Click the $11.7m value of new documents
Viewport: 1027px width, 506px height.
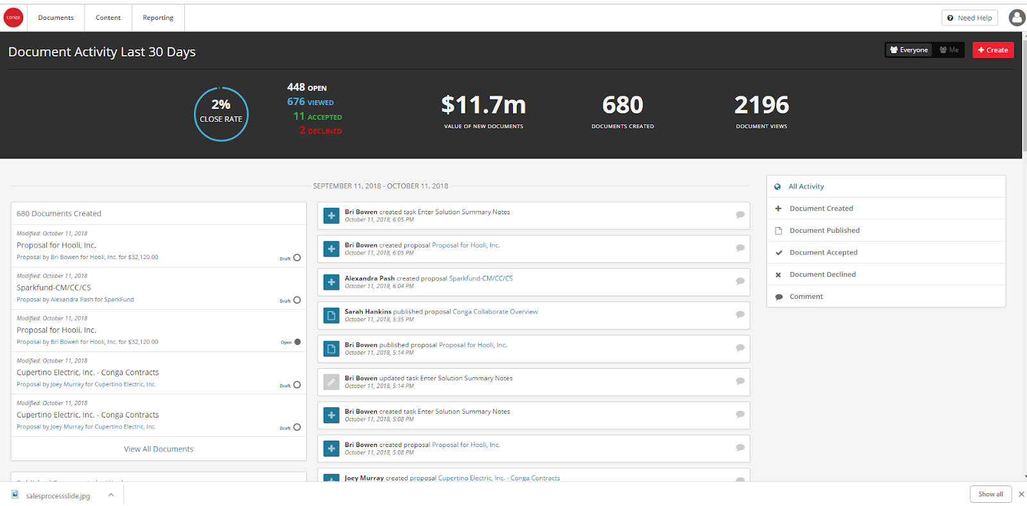tap(483, 105)
